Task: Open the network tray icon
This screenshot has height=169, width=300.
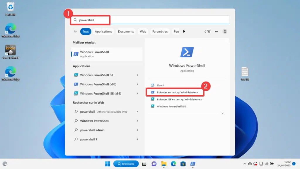Action: (x=261, y=164)
